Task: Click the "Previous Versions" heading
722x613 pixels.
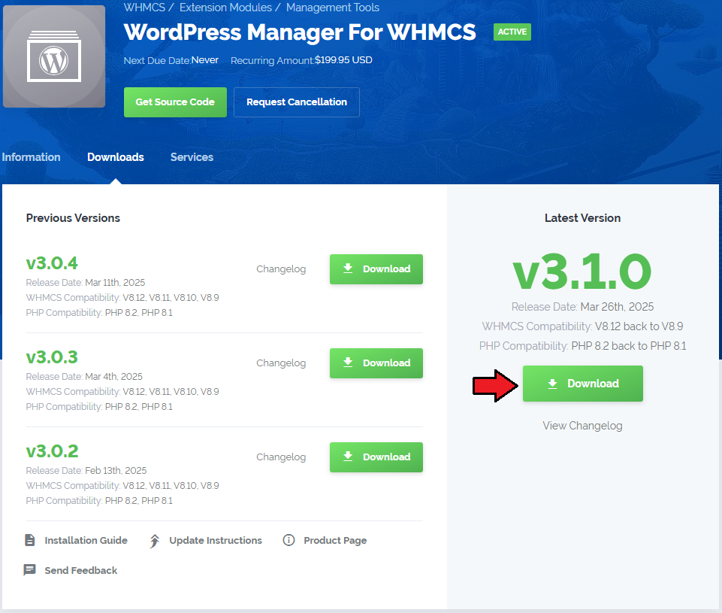Action: tap(73, 218)
